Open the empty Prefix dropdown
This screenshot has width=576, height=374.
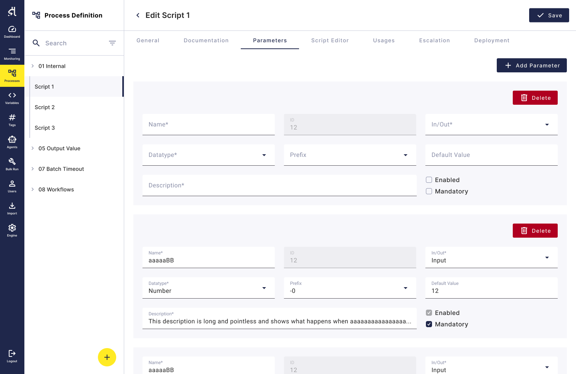pos(350,155)
